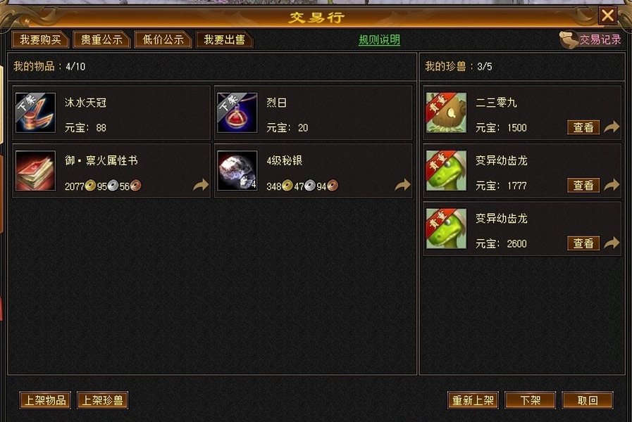This screenshot has width=632, height=422.
Task: Select the 沐水天冠 item icon
Action: click(35, 113)
